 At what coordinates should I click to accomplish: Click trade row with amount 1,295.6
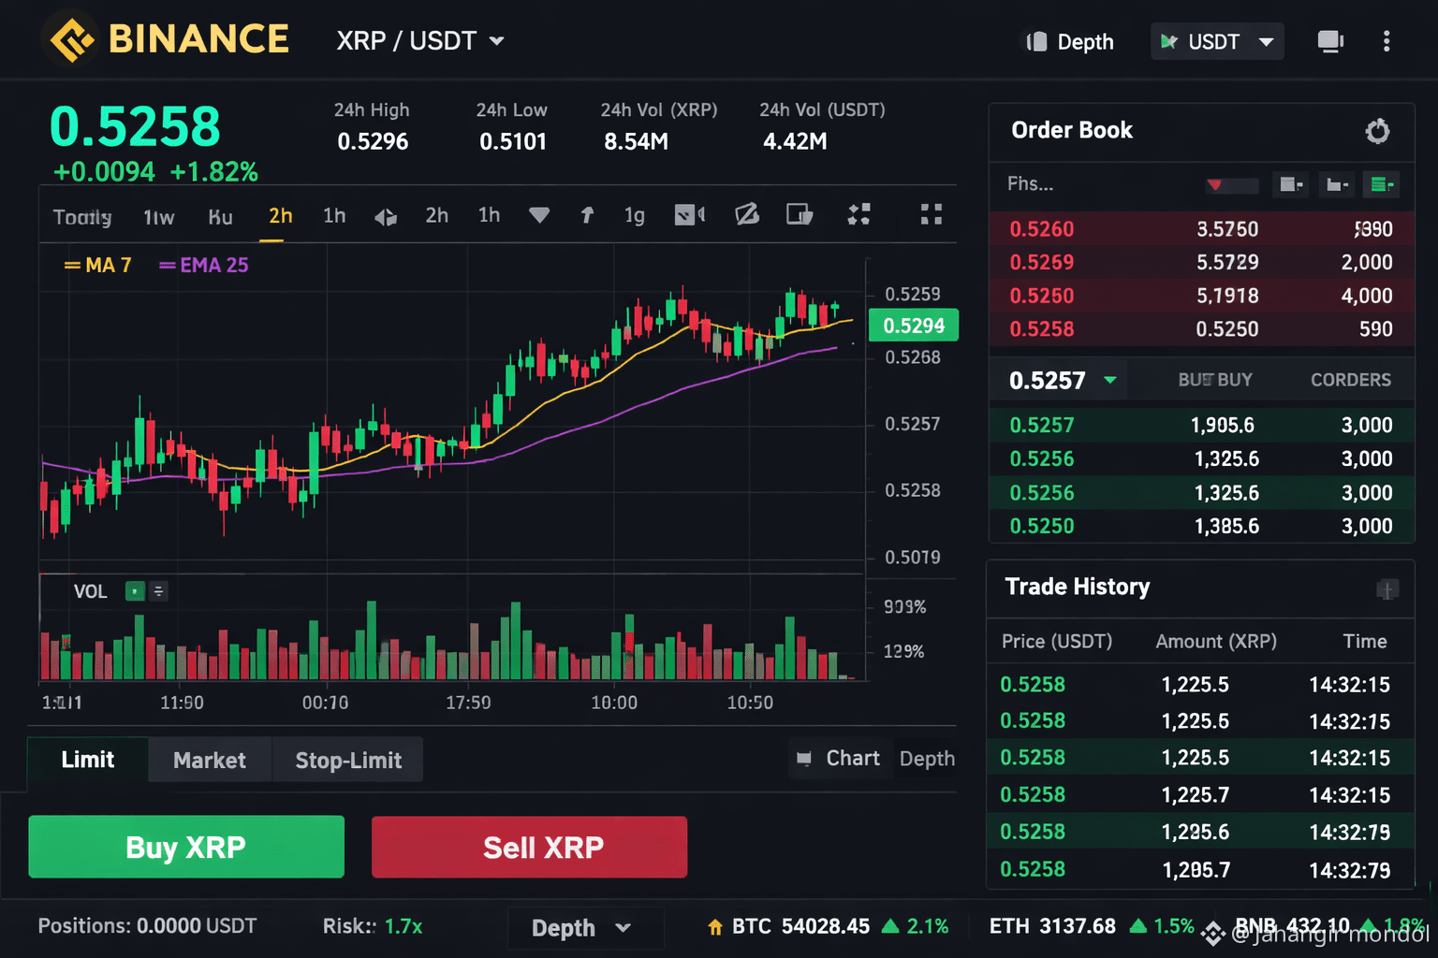[x=1200, y=832]
